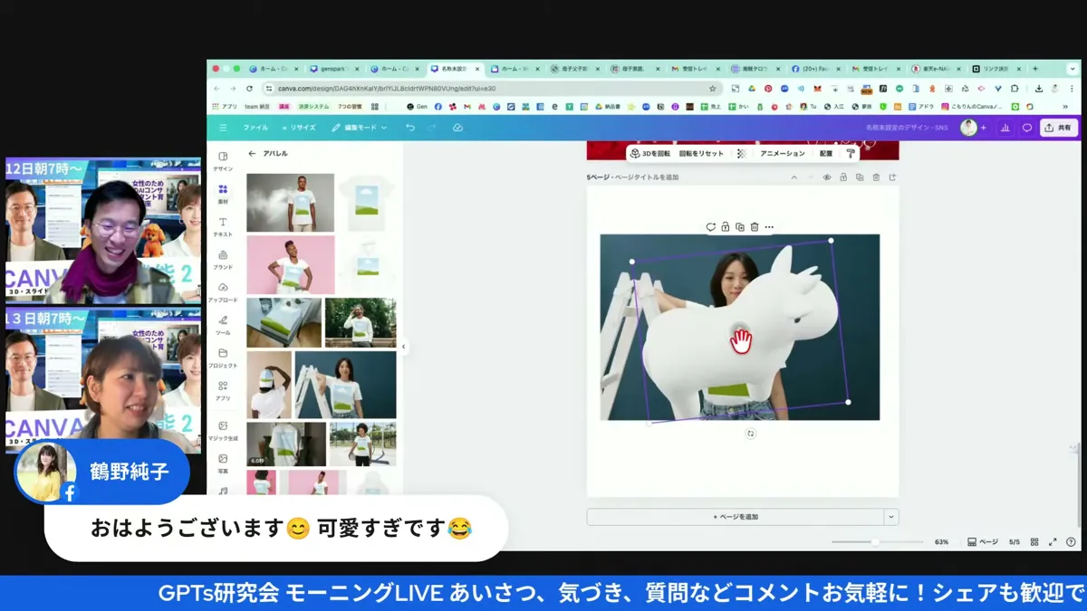Adjust the zoom slider in the bottom bar
The image size is (1087, 611).
[x=875, y=542]
